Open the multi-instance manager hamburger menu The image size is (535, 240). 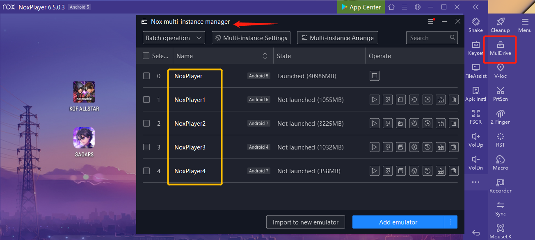pyautogui.click(x=431, y=22)
